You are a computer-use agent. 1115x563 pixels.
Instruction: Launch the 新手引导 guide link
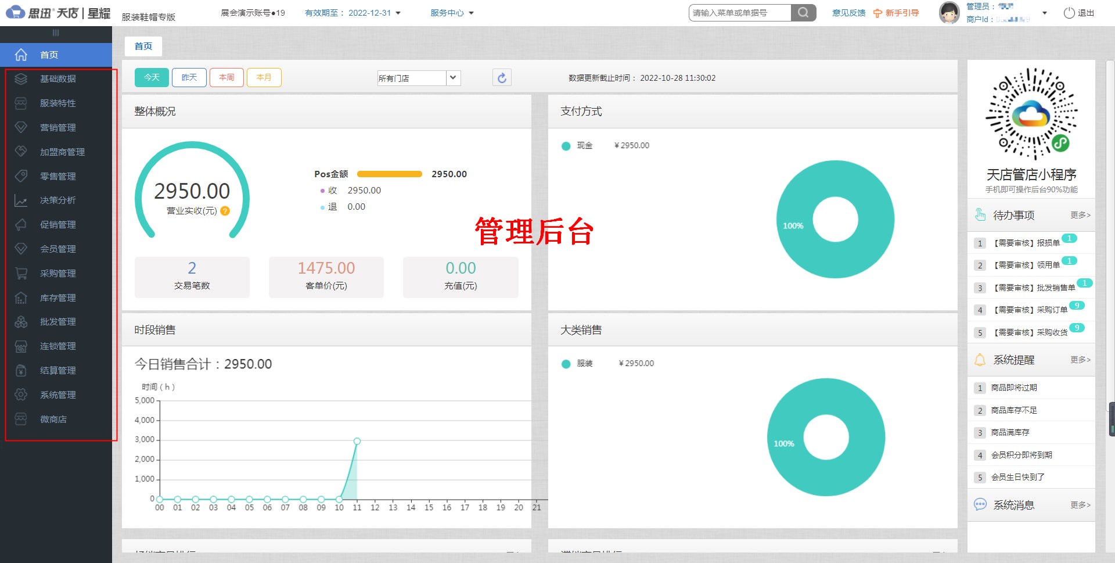901,12
